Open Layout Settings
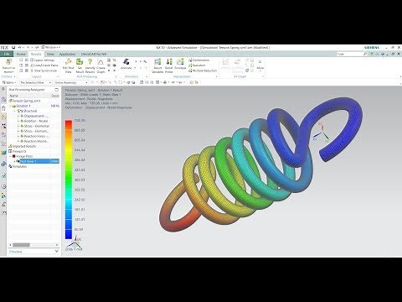402x302 pixels. click(x=43, y=60)
